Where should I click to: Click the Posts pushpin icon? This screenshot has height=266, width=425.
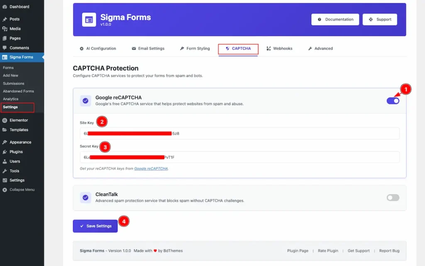(5, 19)
